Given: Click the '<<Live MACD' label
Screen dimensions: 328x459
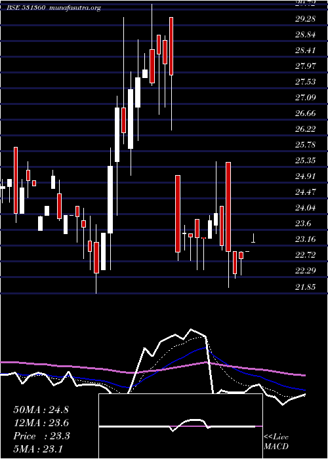Looking at the screenshot, I should click(276, 442).
